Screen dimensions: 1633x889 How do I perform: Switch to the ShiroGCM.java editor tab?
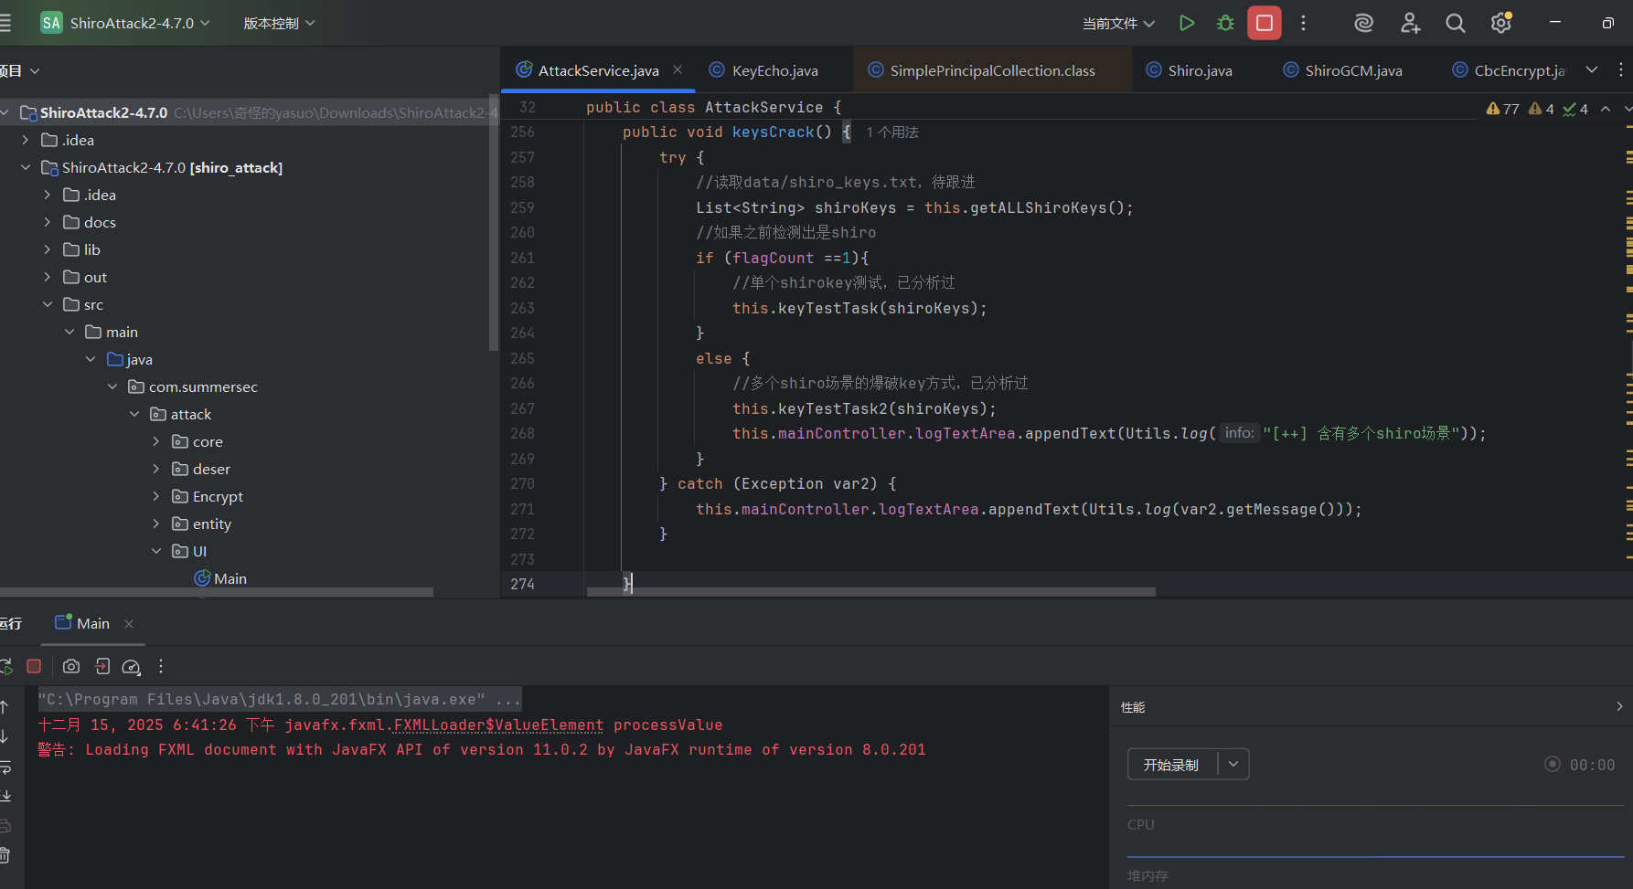pyautogui.click(x=1352, y=70)
